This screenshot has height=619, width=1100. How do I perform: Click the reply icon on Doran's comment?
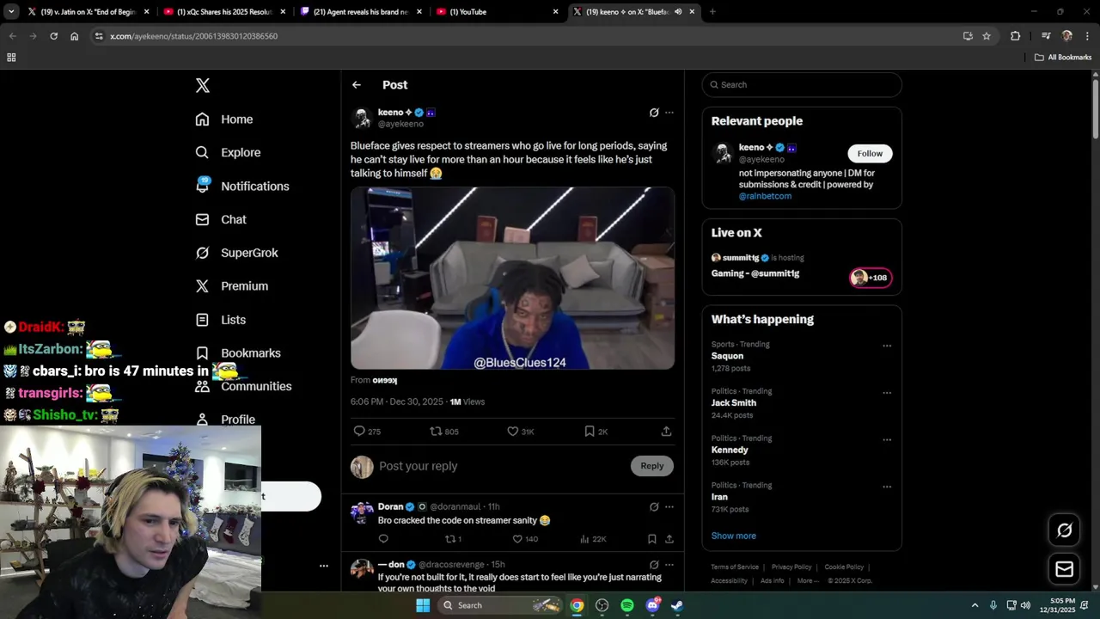(x=383, y=539)
